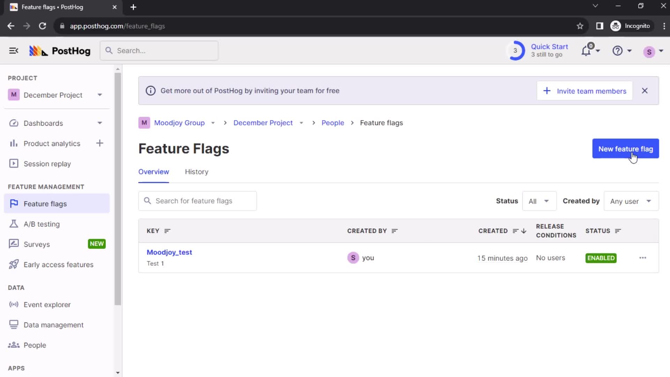
Task: Expand the Dashboards sidebar dropdown arrow
Action: pyautogui.click(x=100, y=123)
